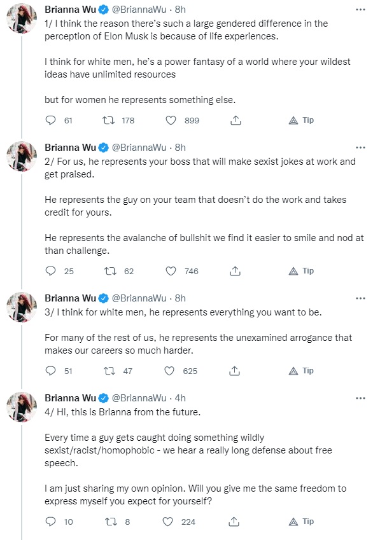Open more options on the first tweet

pyautogui.click(x=360, y=10)
